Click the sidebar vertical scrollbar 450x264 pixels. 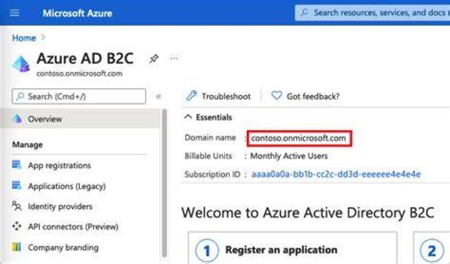(164, 183)
